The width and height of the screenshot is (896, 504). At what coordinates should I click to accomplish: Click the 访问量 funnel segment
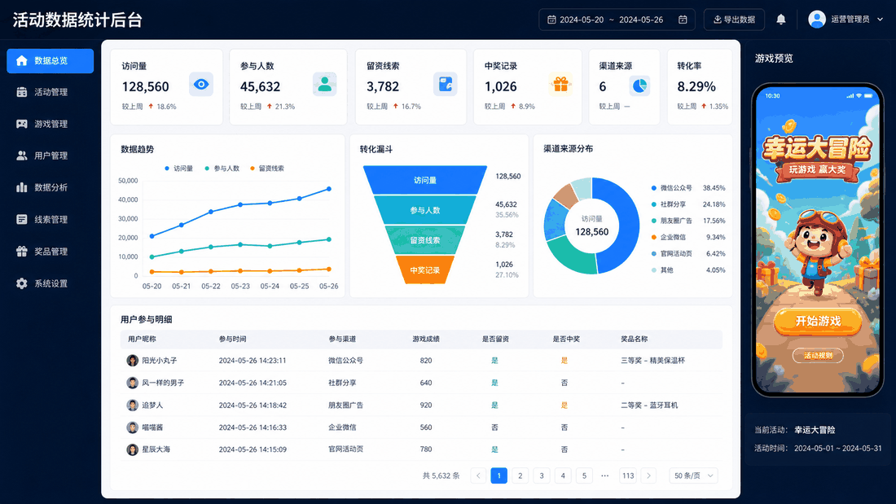tap(425, 180)
